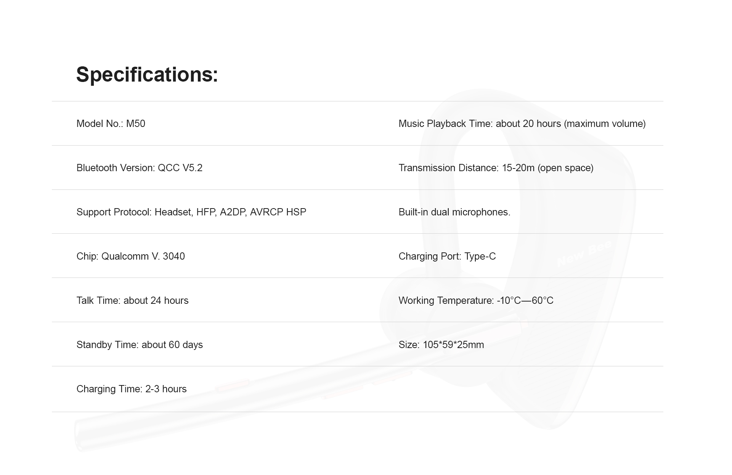This screenshot has width=732, height=475.
Task: Select the Size 105*59*25mm text
Action: tap(441, 345)
